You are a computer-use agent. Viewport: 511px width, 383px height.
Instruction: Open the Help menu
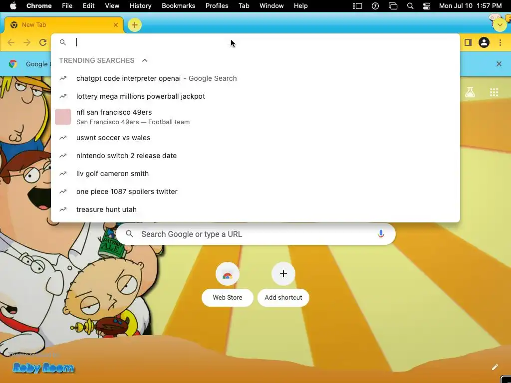pyautogui.click(x=300, y=6)
